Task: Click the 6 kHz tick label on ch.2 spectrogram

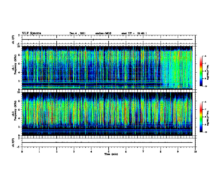Action: (x=19, y=110)
